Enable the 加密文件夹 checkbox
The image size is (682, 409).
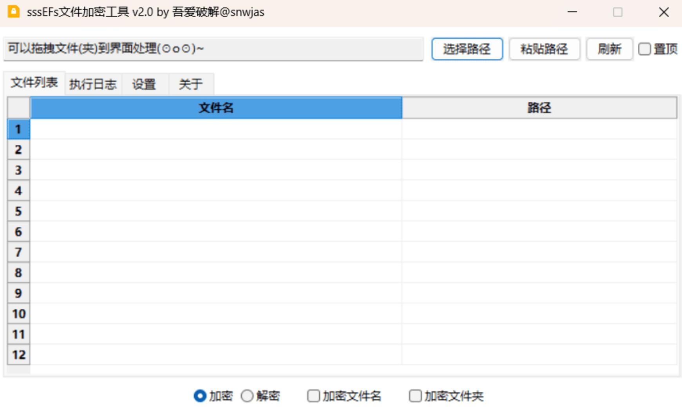pyautogui.click(x=415, y=396)
